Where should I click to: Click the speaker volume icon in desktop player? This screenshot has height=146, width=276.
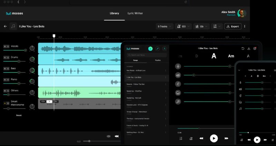coord(108,136)
